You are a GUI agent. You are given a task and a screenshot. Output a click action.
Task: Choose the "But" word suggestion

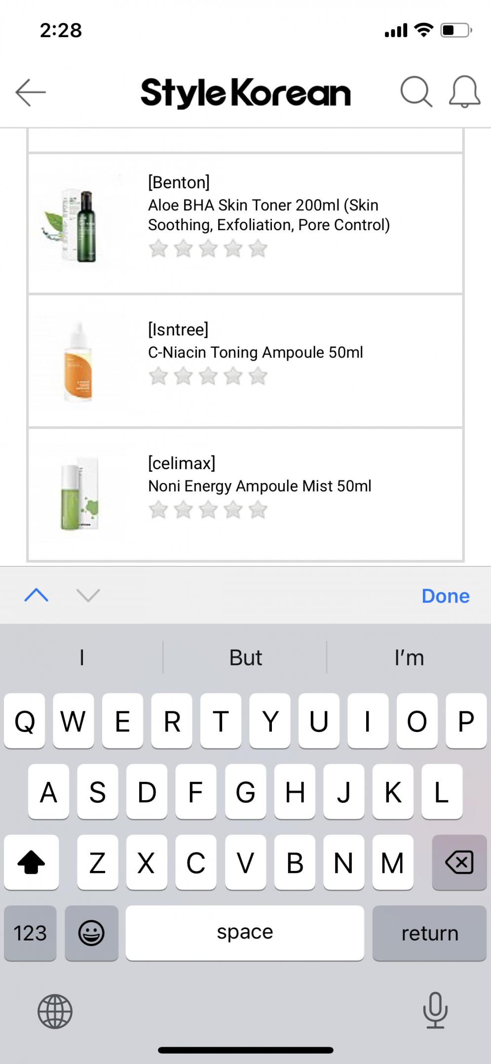click(245, 658)
